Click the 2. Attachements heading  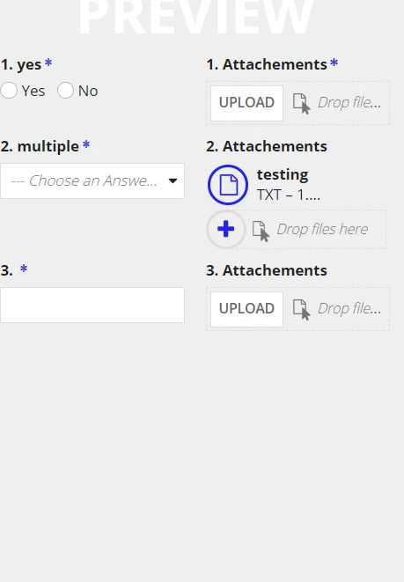267,146
